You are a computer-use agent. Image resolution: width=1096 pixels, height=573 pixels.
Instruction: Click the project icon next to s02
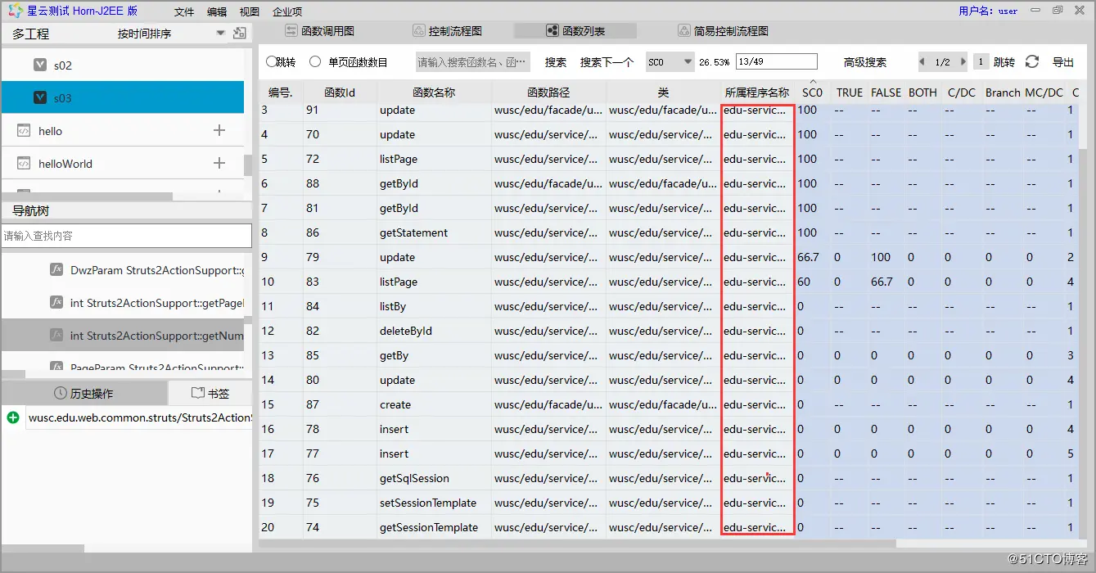tap(40, 65)
